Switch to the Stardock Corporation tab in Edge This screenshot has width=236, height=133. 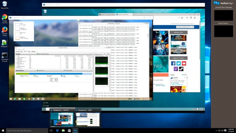[124, 14]
